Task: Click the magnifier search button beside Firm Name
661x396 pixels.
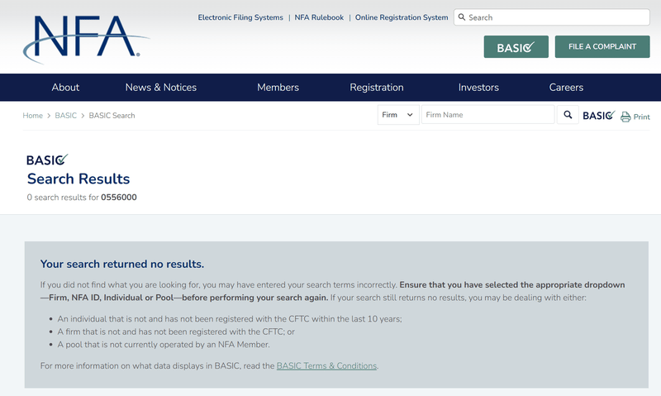Action: coord(568,115)
